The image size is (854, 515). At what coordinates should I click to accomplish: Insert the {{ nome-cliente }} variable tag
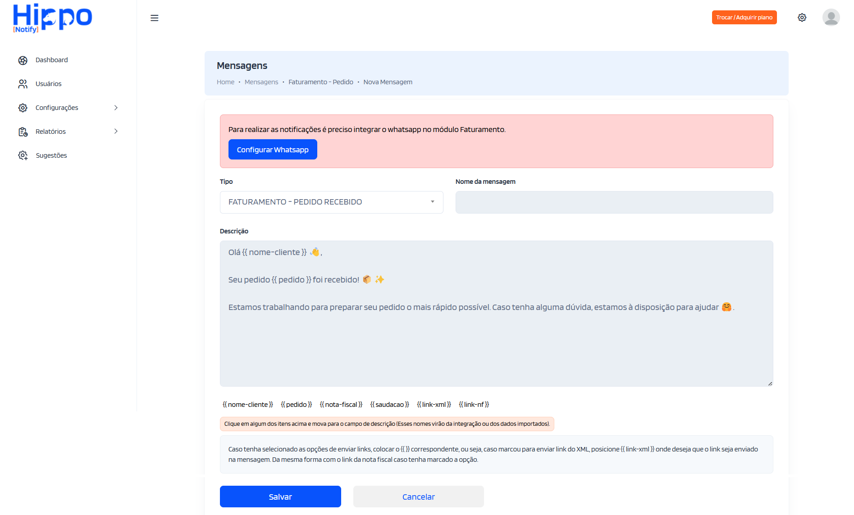click(247, 404)
